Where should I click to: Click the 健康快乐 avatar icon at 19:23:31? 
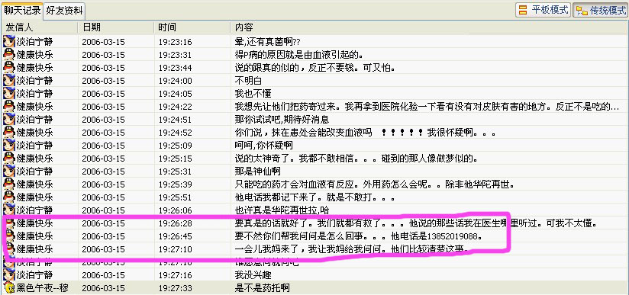9,55
